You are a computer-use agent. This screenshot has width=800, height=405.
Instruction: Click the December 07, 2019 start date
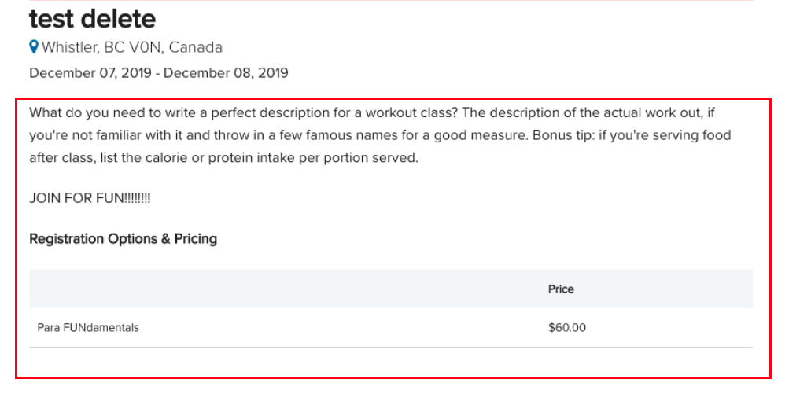click(90, 73)
